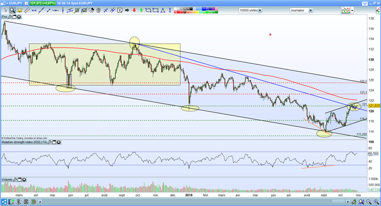Image resolution: width=381 pixels, height=206 pixels.
Task: Open the EURJPY title dropdown arrow
Action: (7, 3)
